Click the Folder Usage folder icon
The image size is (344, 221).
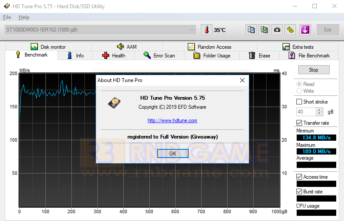pos(197,55)
